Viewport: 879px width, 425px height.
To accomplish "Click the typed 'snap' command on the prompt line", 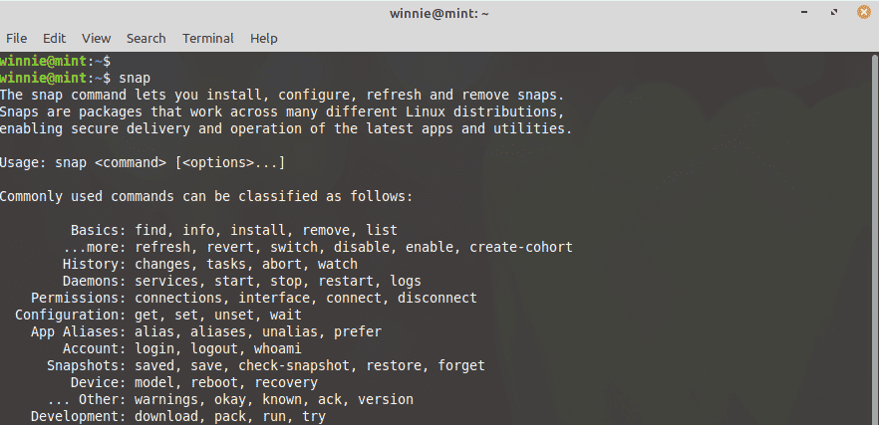I will [135, 78].
